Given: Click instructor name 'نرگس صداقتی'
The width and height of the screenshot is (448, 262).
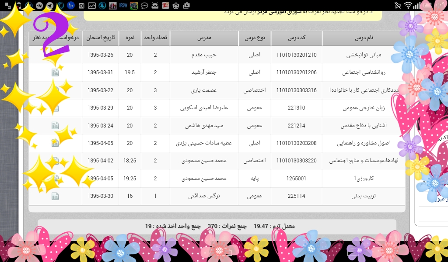Looking at the screenshot, I should click(204, 196).
